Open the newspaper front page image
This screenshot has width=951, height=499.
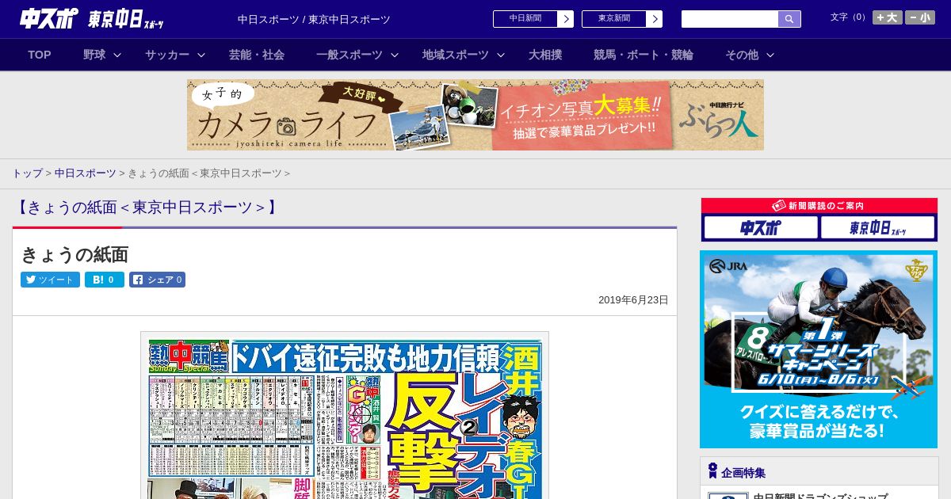click(345, 416)
